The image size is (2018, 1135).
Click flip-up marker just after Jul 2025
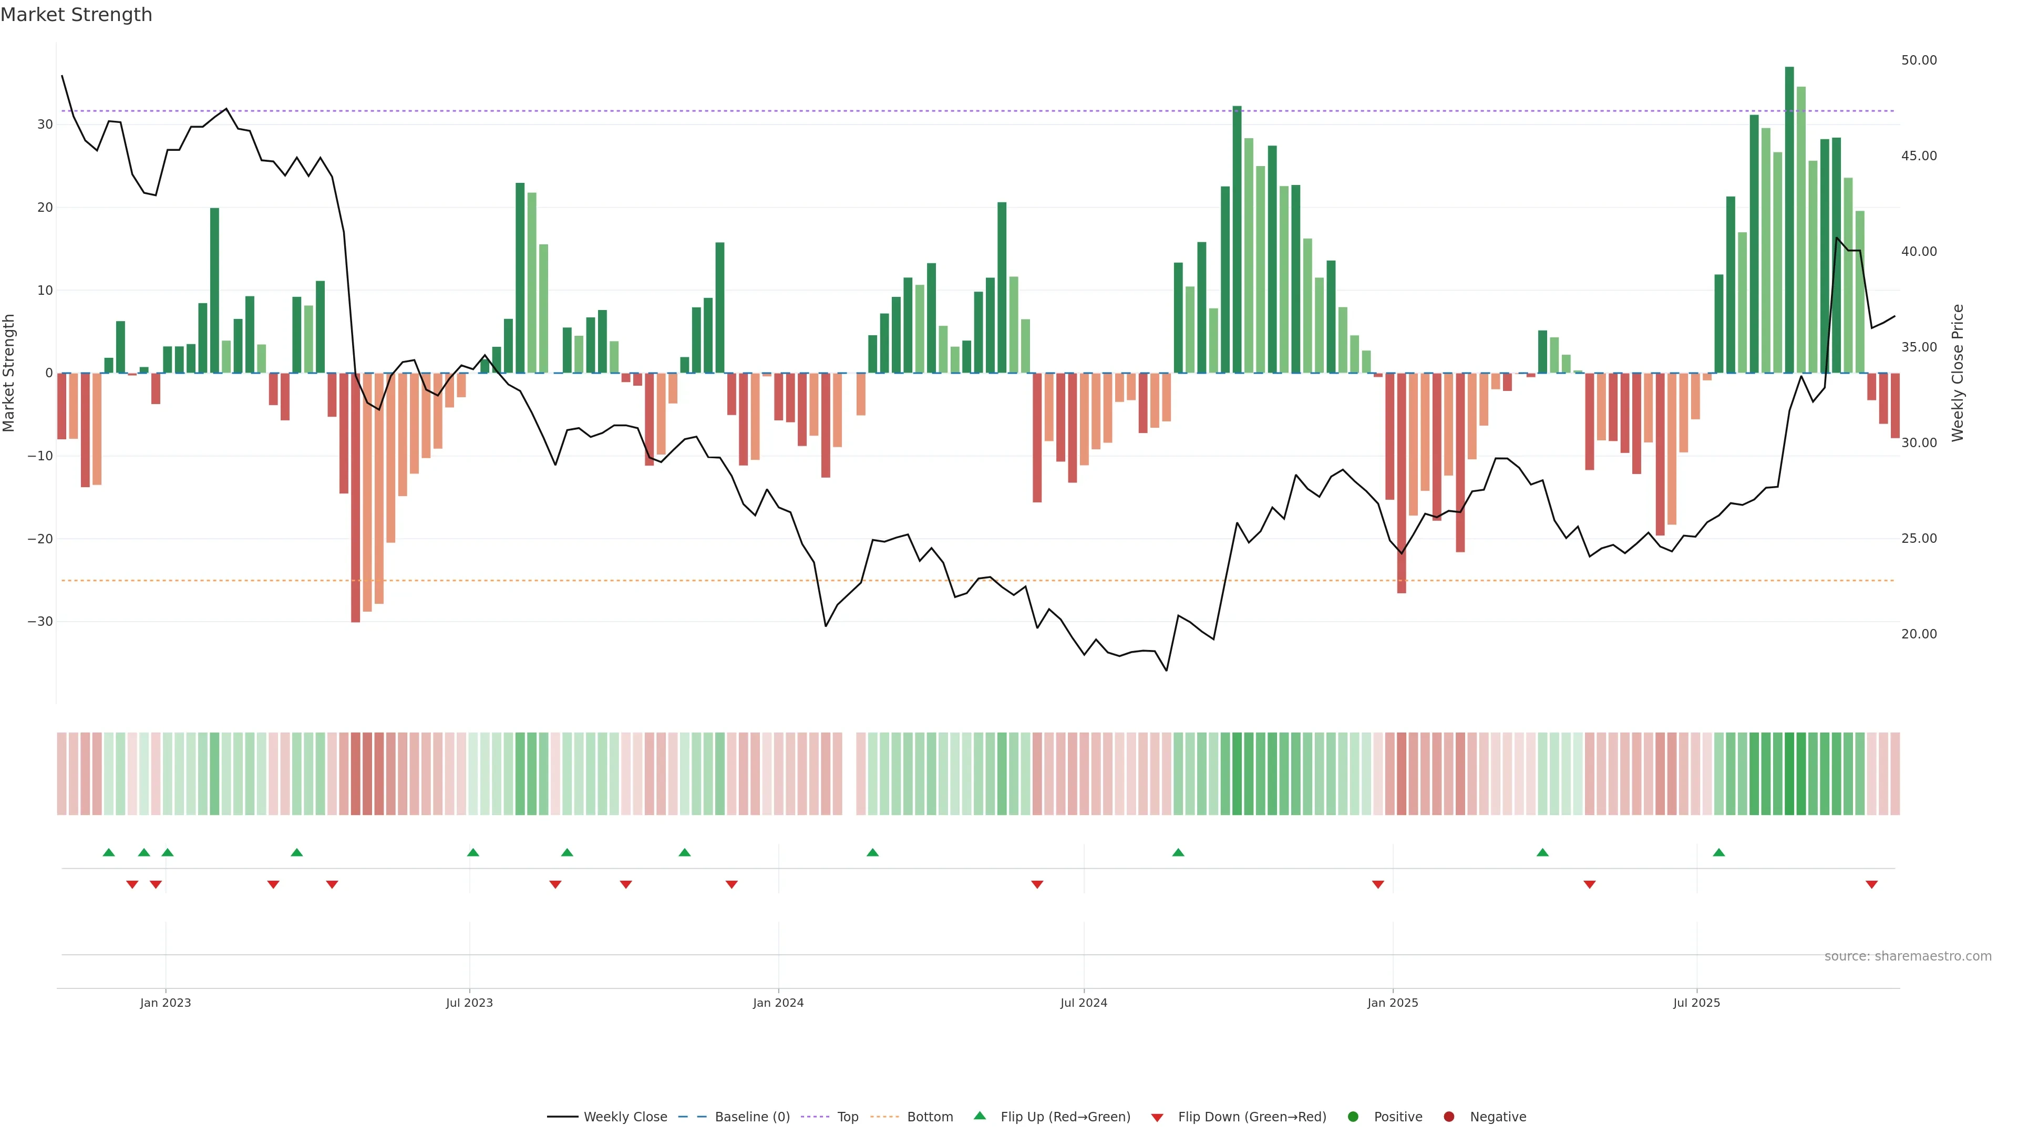point(1719,852)
